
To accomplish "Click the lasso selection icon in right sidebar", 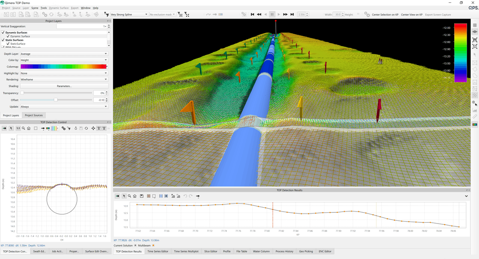I will (475, 76).
